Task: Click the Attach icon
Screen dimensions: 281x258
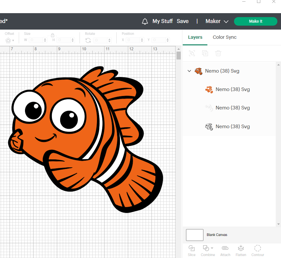Action: coord(225,248)
